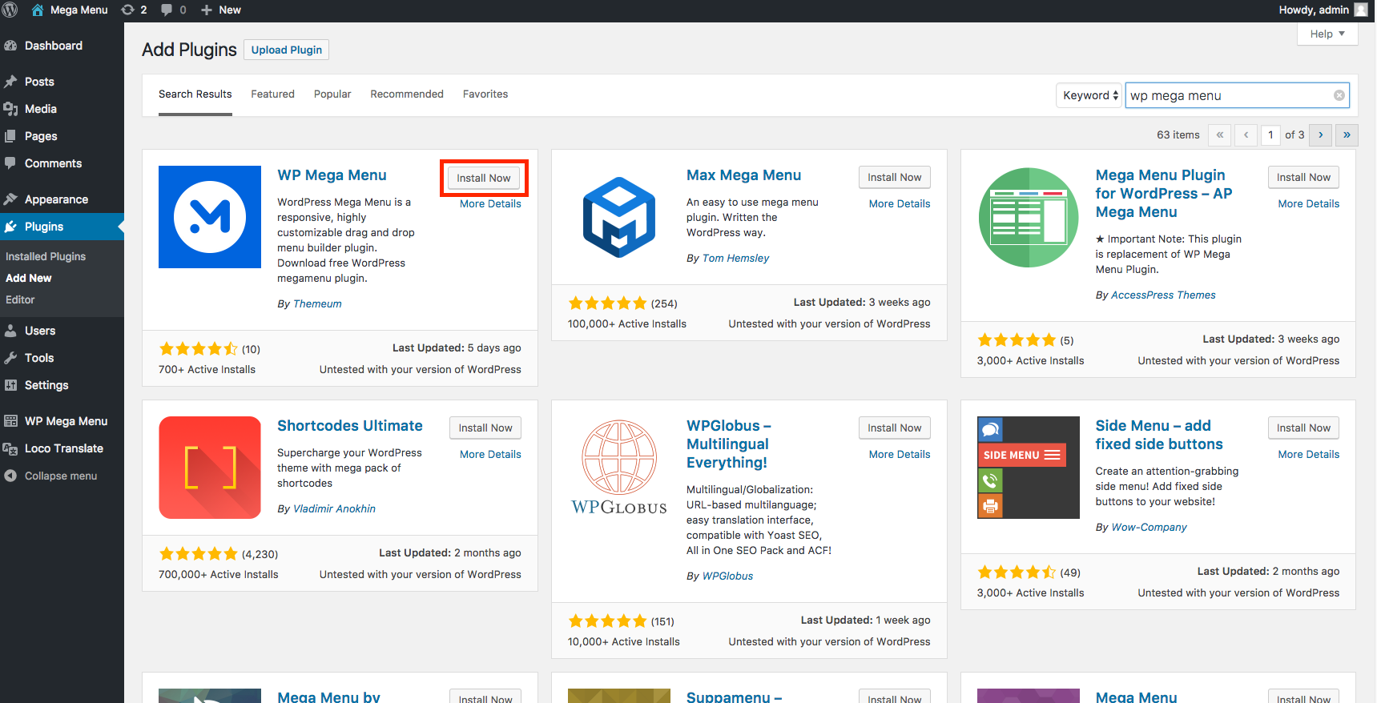Open the plugin Editor submenu item
This screenshot has width=1377, height=703.
coord(20,299)
